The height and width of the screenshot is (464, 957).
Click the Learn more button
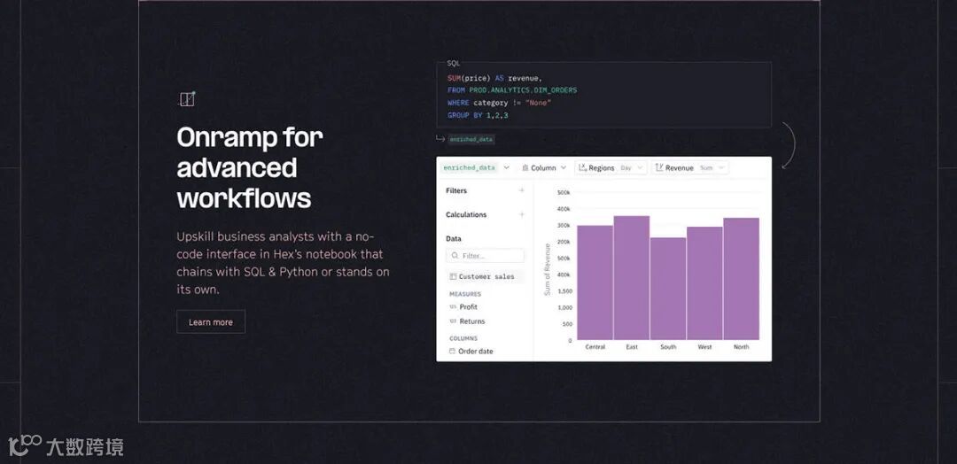pyautogui.click(x=211, y=322)
